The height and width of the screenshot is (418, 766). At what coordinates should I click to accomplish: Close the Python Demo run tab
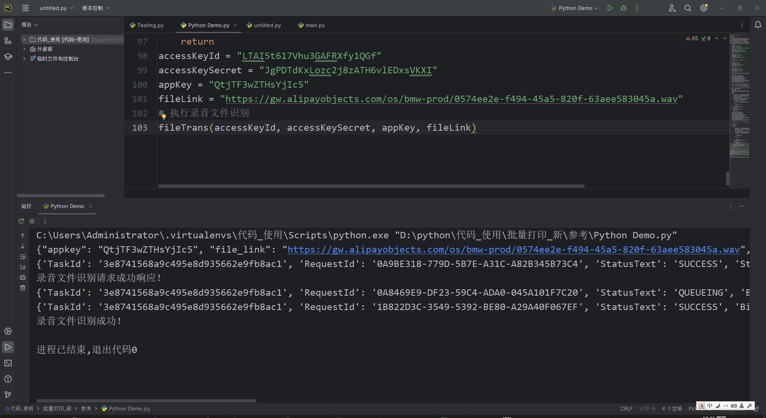coord(91,206)
